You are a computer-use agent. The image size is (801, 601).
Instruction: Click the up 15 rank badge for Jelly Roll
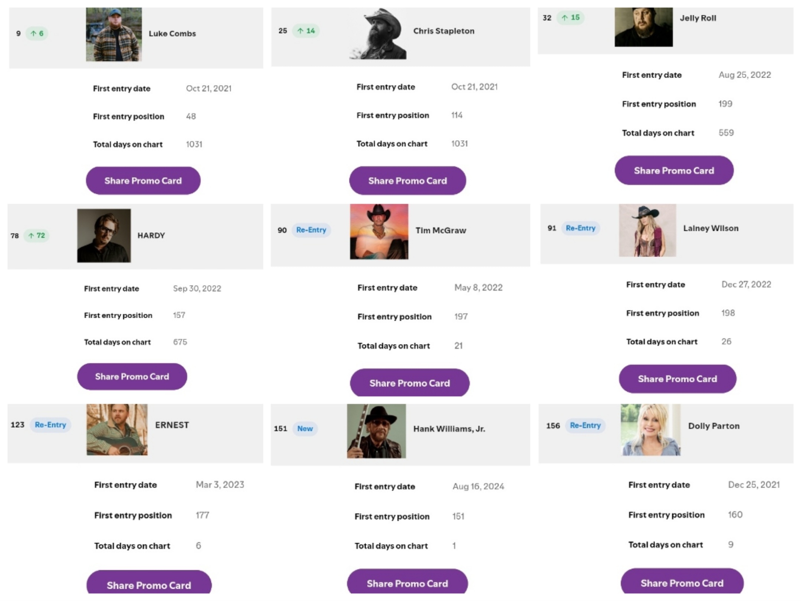click(570, 17)
